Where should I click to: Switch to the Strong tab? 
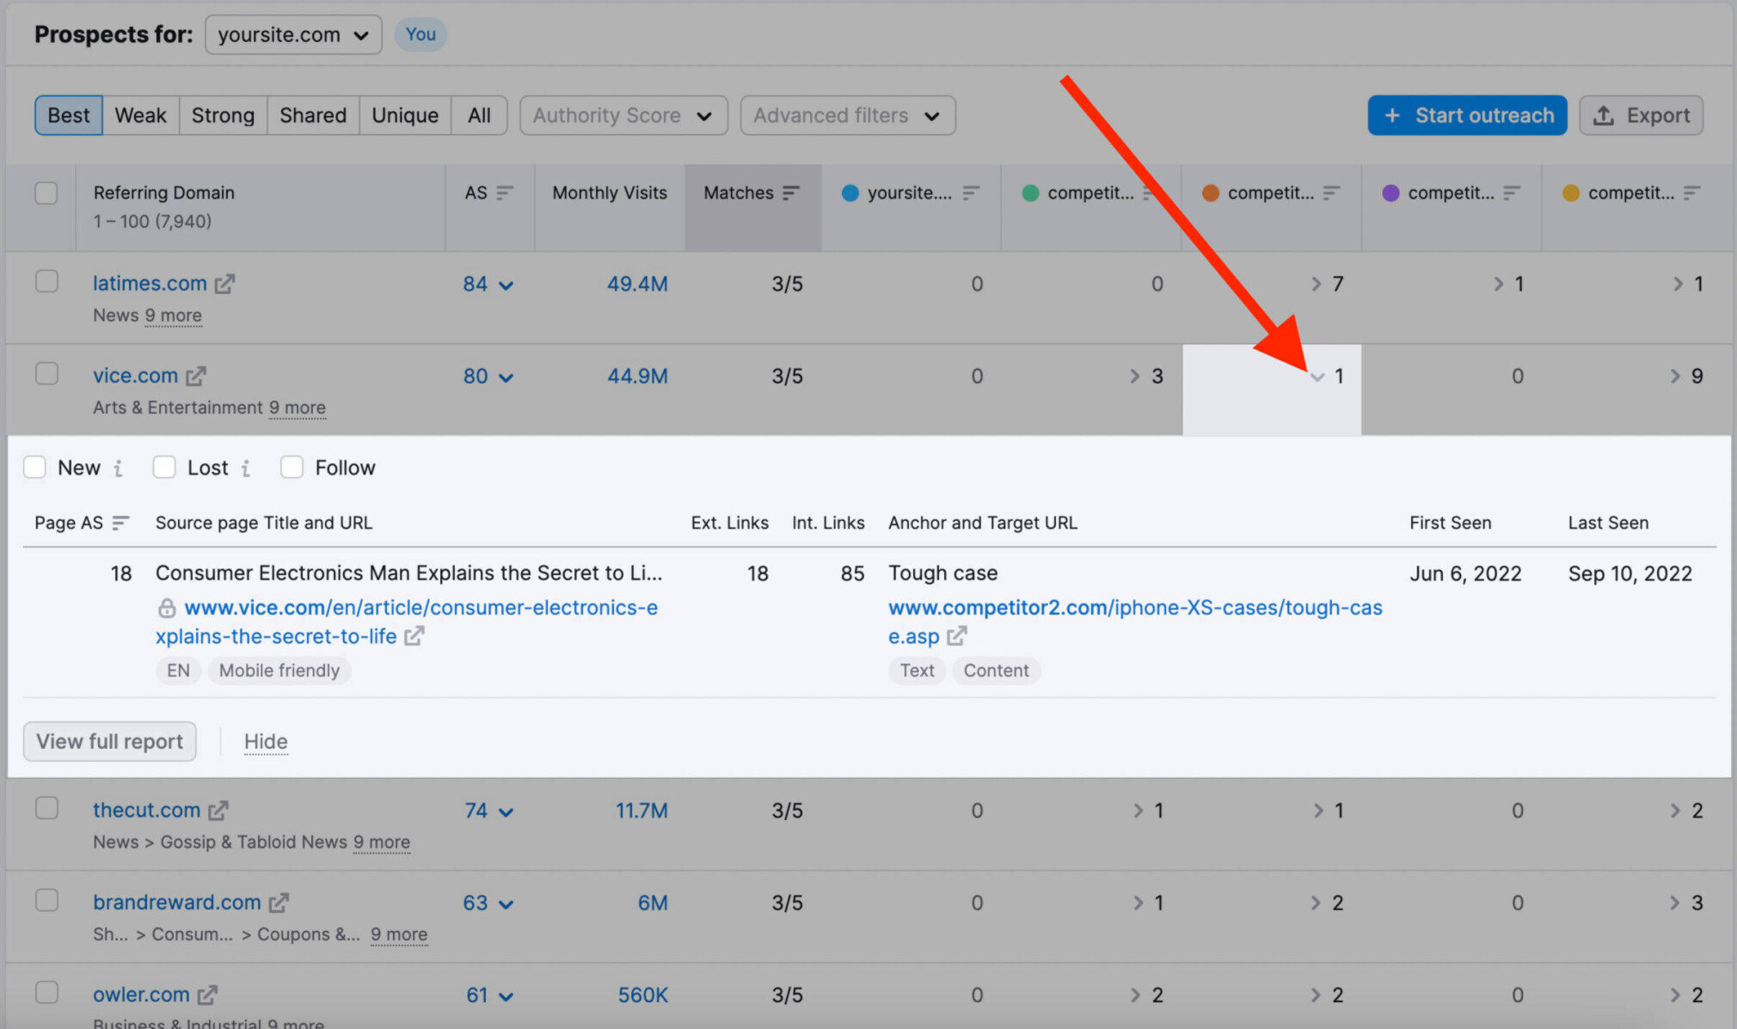[x=223, y=115]
